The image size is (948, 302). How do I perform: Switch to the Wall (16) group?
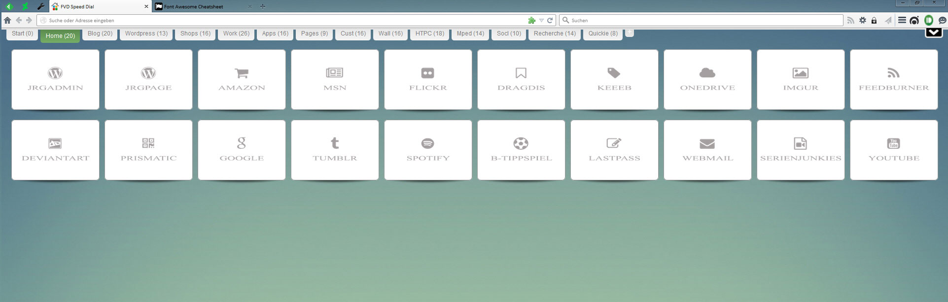(x=390, y=34)
